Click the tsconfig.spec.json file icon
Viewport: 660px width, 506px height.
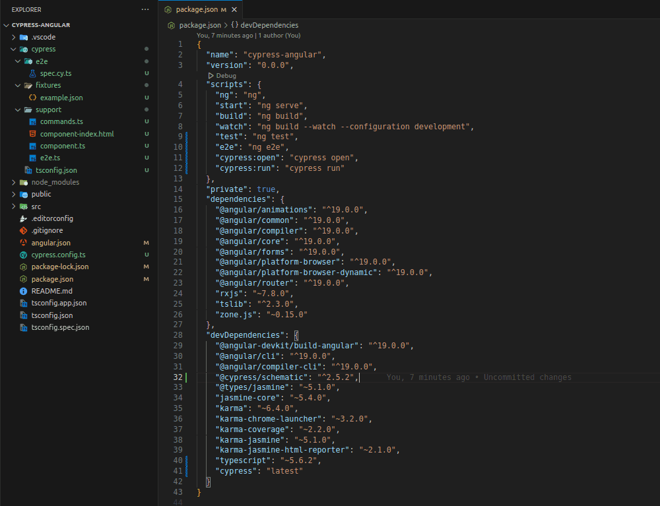pos(24,328)
